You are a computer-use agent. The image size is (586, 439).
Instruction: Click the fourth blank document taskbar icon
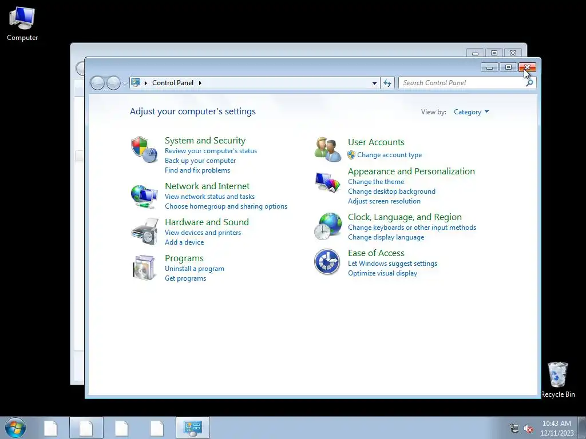pos(157,428)
